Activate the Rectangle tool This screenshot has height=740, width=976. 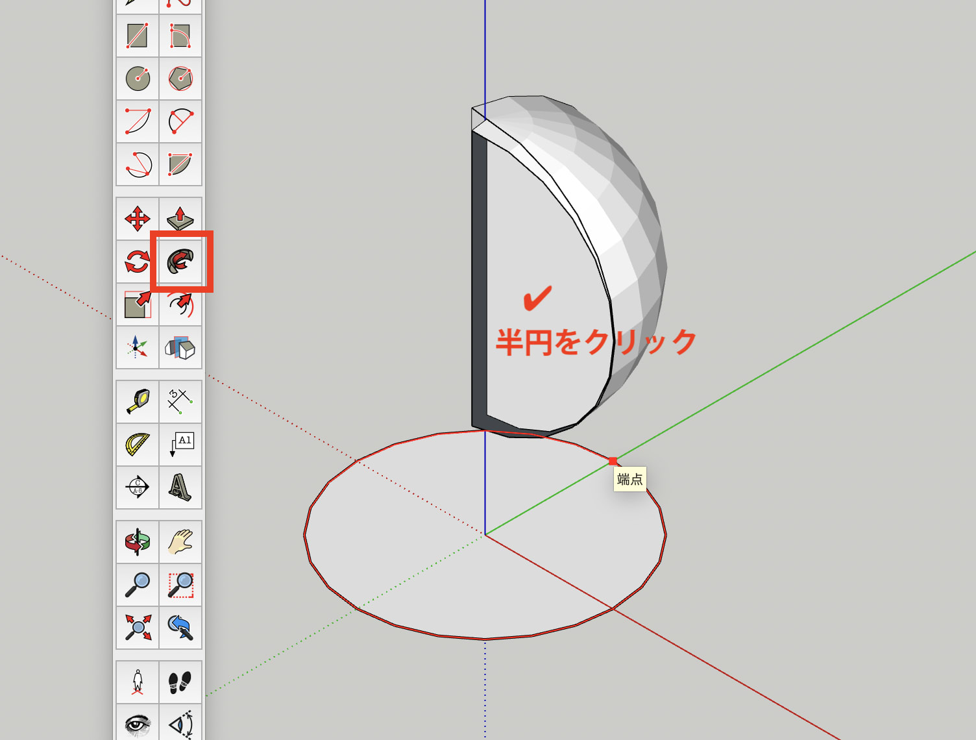[x=137, y=37]
